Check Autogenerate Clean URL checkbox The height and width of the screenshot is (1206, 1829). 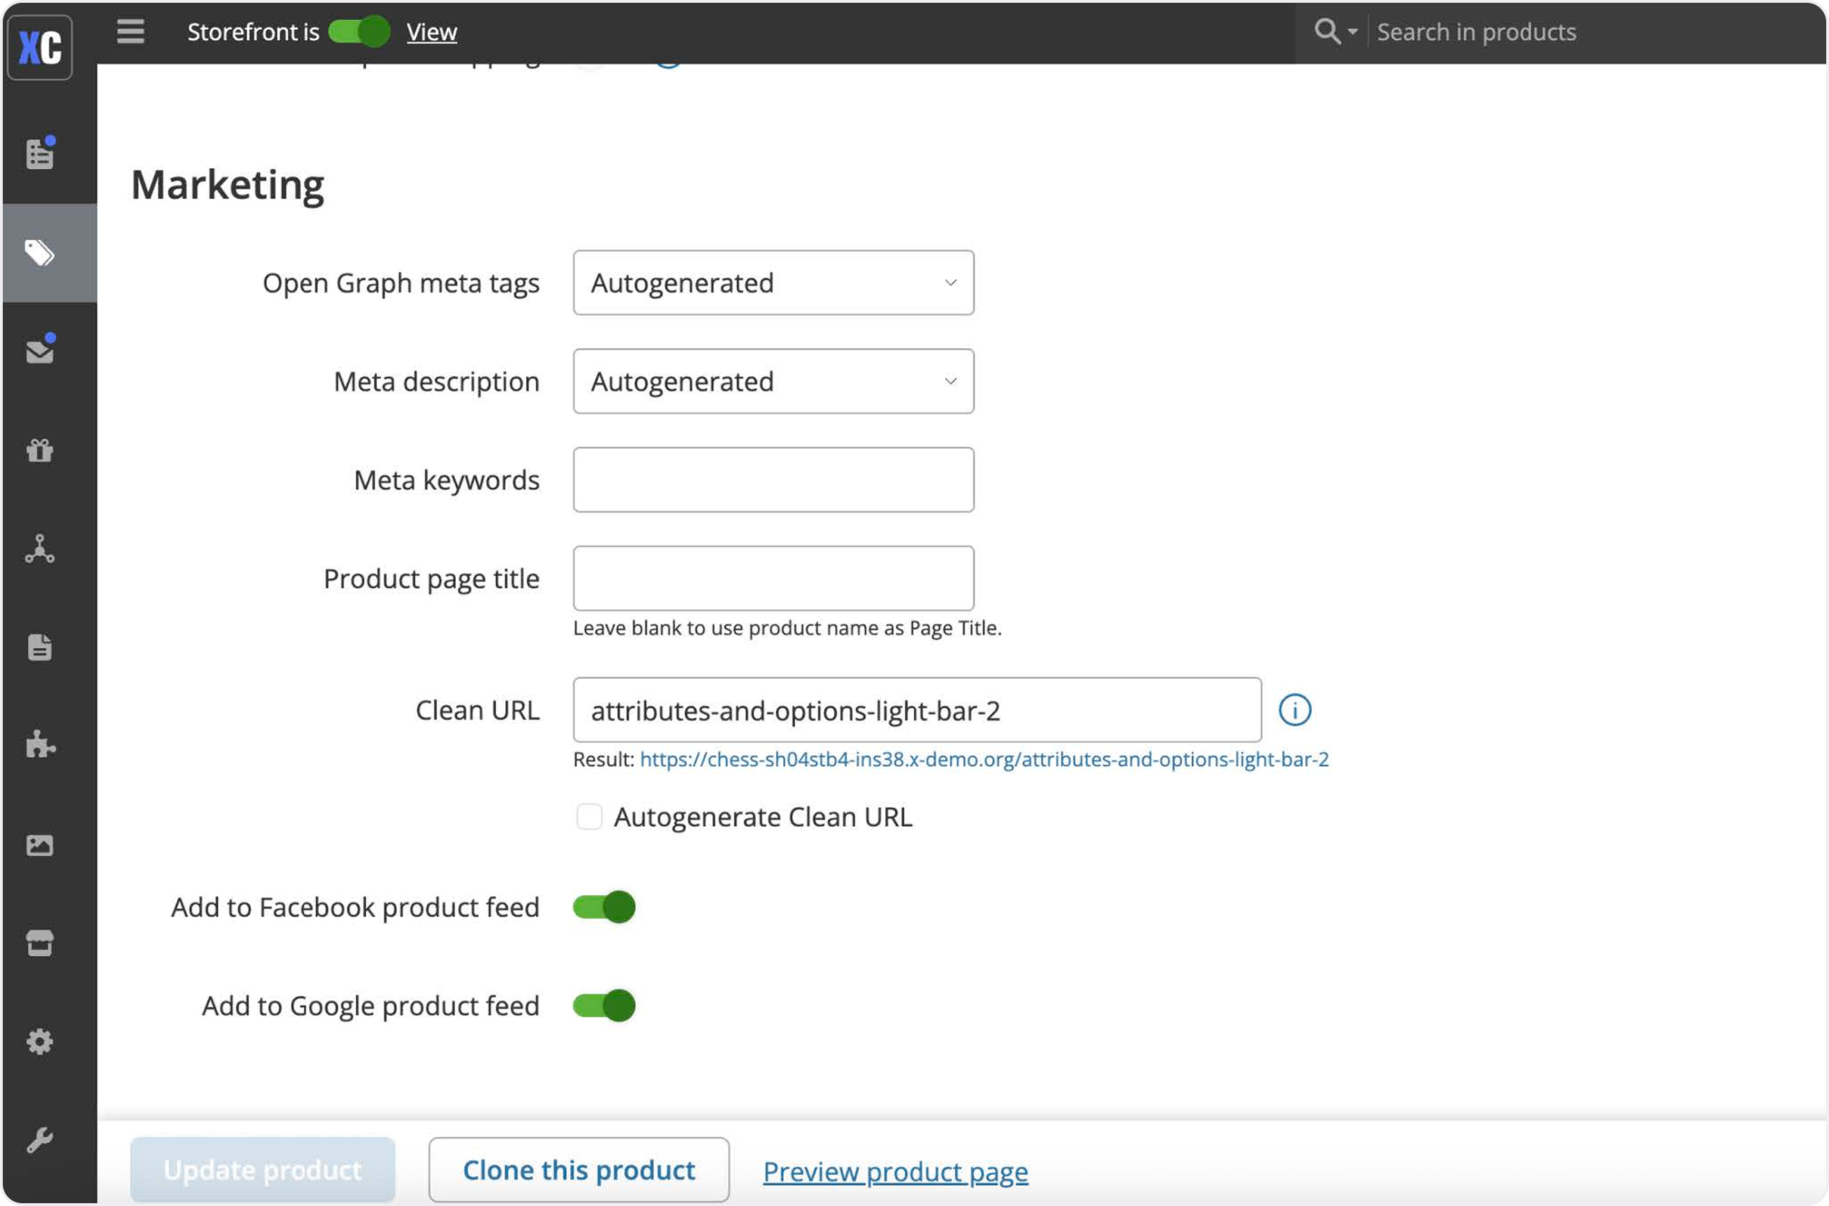point(589,817)
